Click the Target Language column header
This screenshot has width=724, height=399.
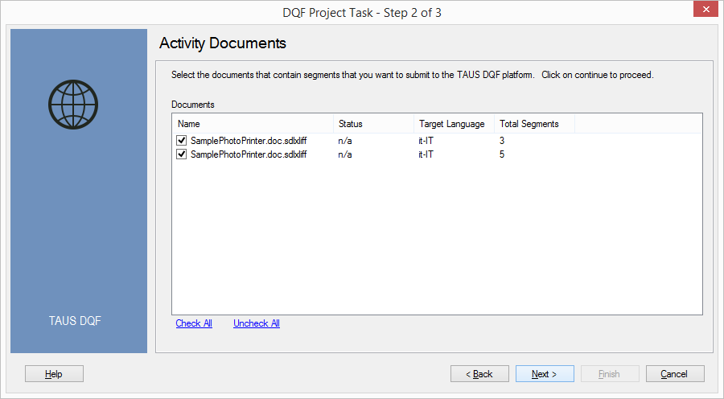coord(454,124)
